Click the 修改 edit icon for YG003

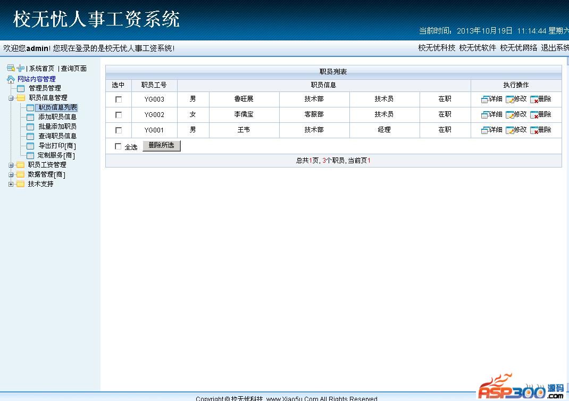[x=510, y=99]
